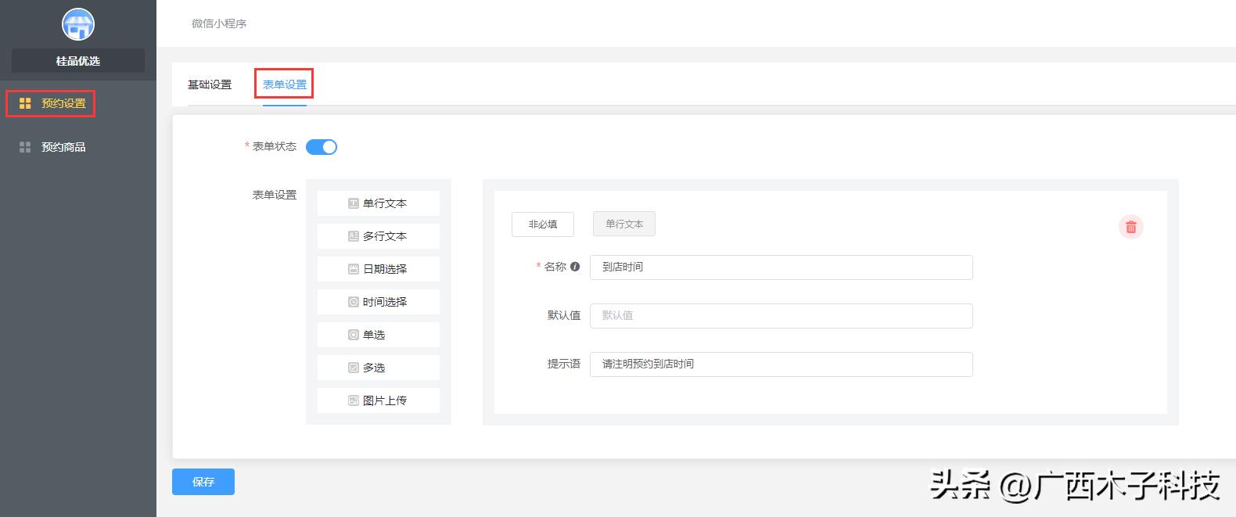
Task: Click the clock icon beside 时间选择
Action: [x=354, y=302]
